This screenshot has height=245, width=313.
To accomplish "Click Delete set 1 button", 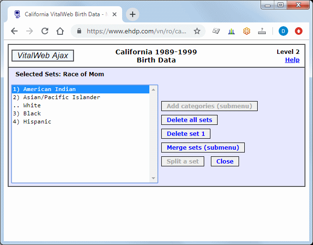I will click(x=186, y=133).
